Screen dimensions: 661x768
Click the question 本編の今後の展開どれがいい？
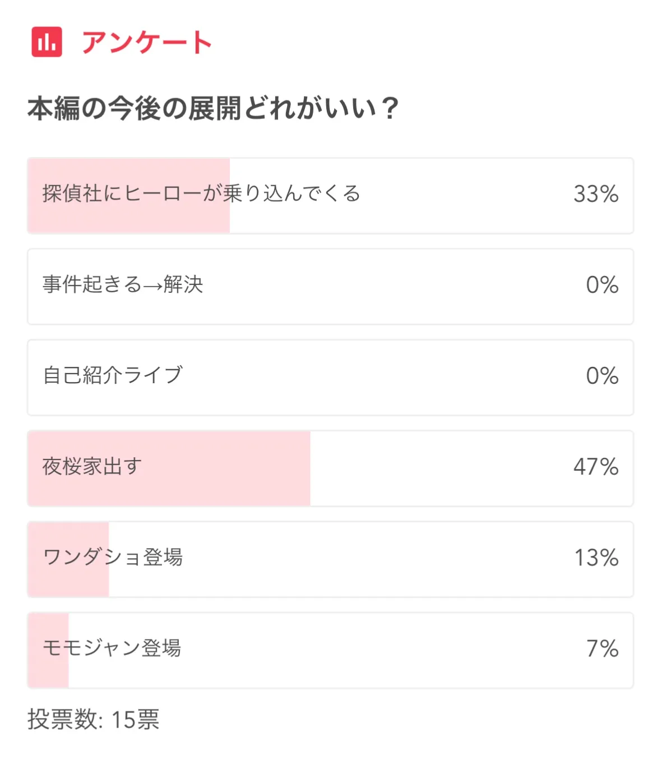point(213,108)
